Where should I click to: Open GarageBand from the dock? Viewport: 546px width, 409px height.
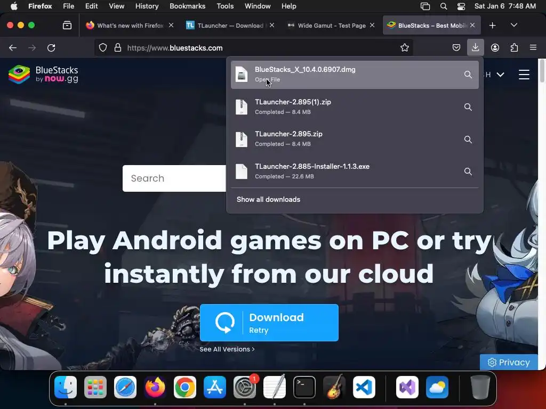pyautogui.click(x=334, y=387)
